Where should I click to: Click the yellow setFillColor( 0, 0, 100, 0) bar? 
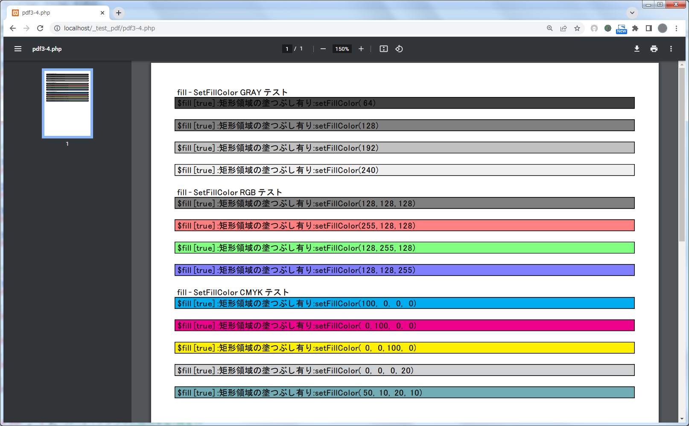405,348
